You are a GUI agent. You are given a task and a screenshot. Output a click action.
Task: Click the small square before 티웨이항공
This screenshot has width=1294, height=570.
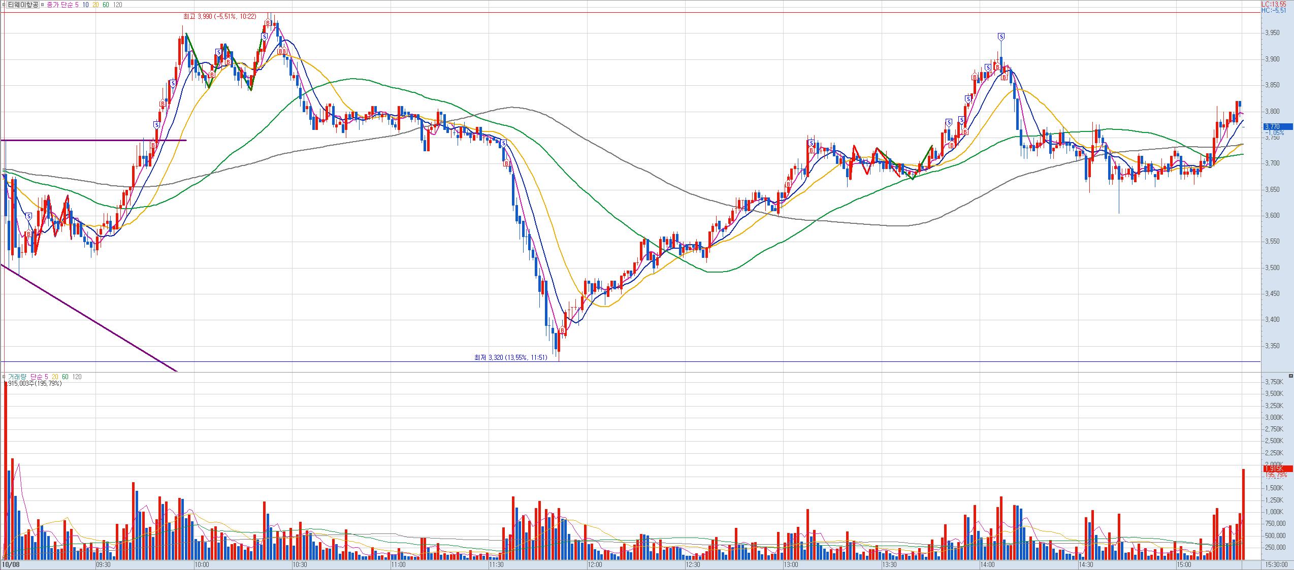4,5
